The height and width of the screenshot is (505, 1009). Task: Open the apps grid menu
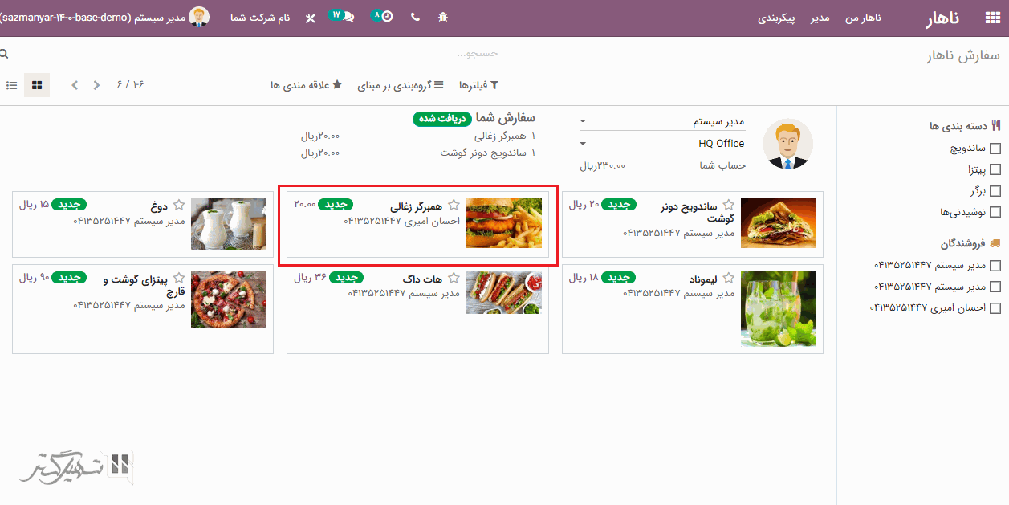(992, 18)
